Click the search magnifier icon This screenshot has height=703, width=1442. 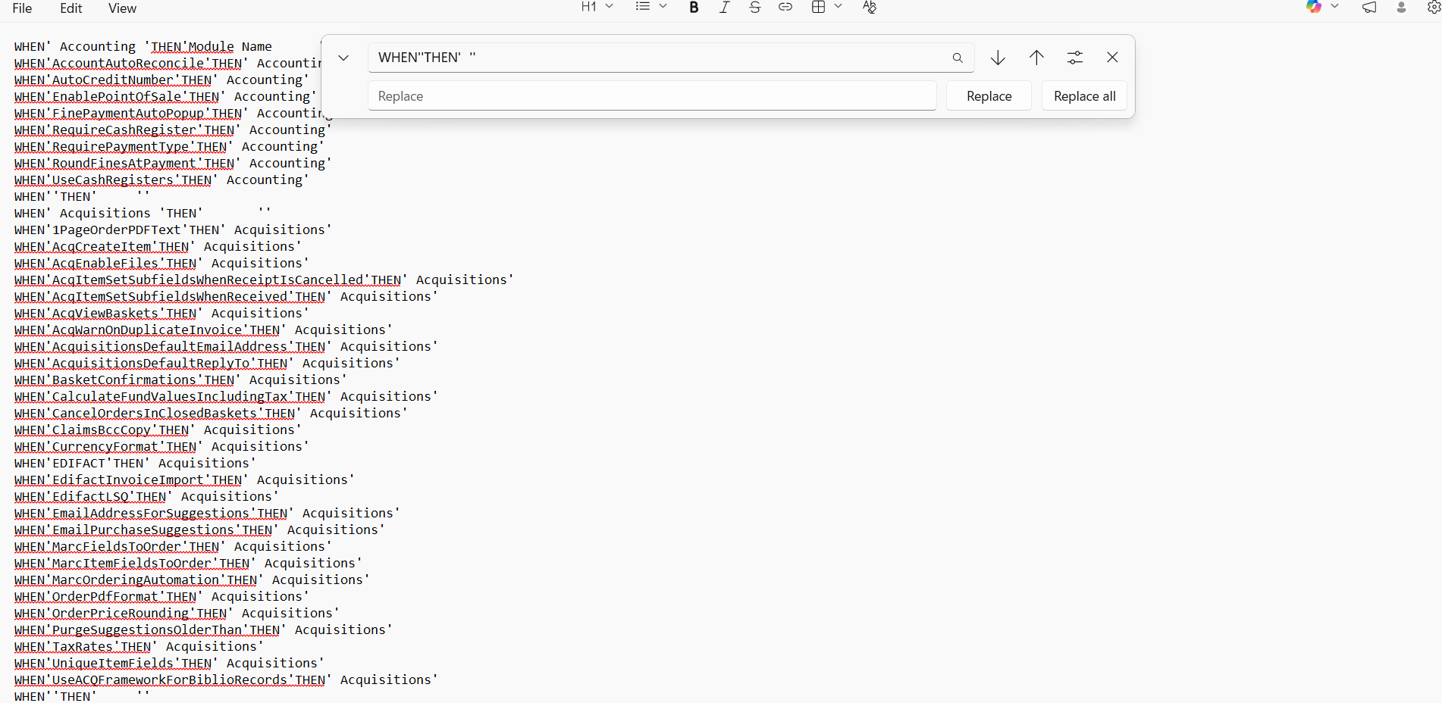958,58
